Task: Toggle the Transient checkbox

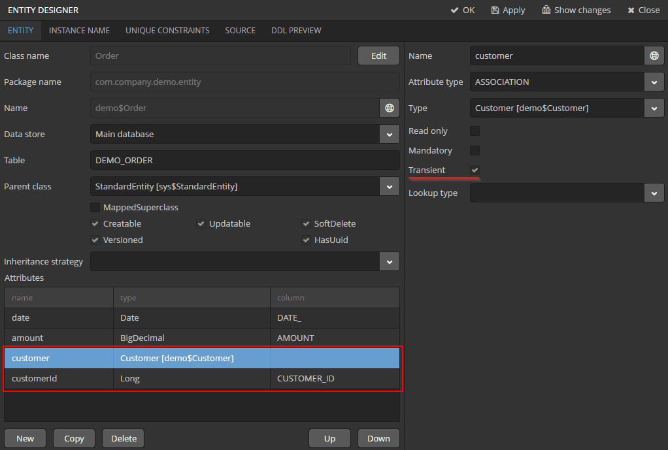Action: tap(475, 170)
